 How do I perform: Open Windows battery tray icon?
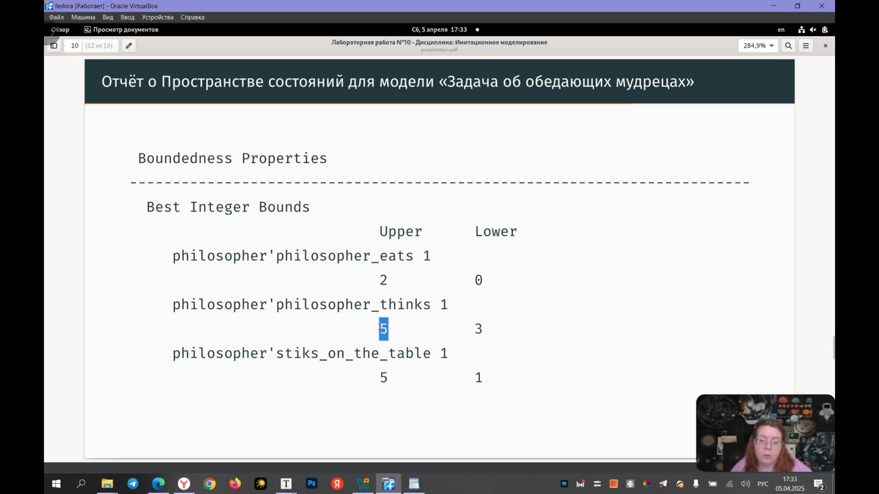pos(713,483)
